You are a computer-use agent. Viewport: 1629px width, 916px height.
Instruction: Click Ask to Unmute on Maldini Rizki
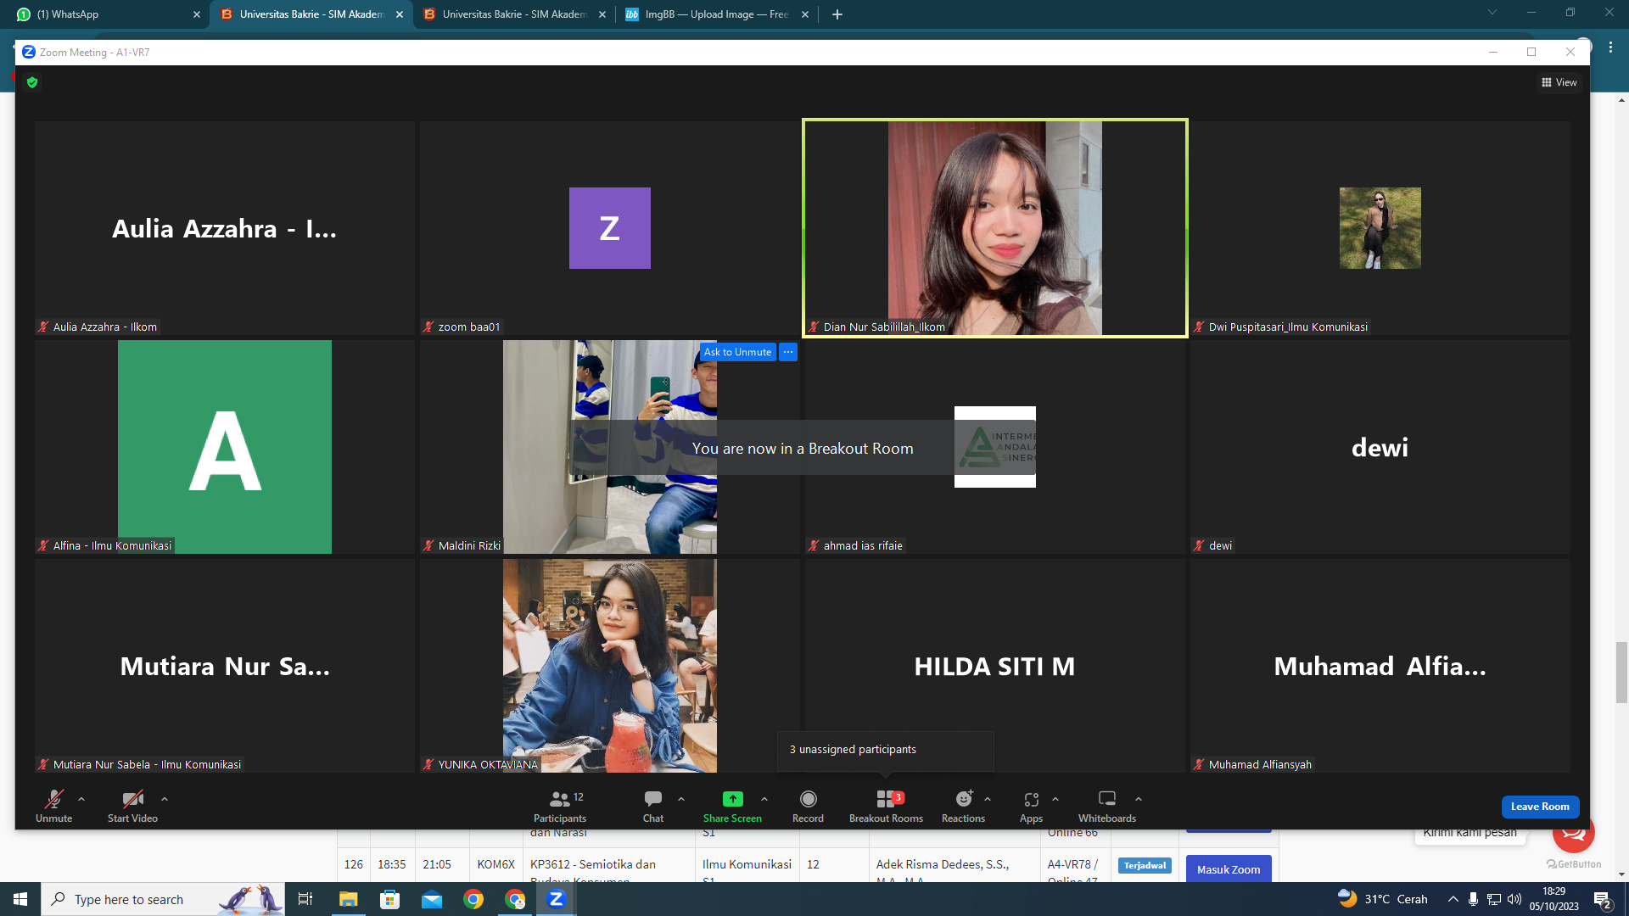tap(738, 352)
